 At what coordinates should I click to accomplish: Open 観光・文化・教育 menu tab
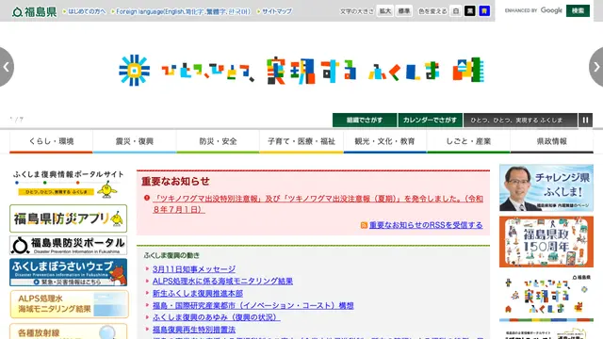[385, 141]
